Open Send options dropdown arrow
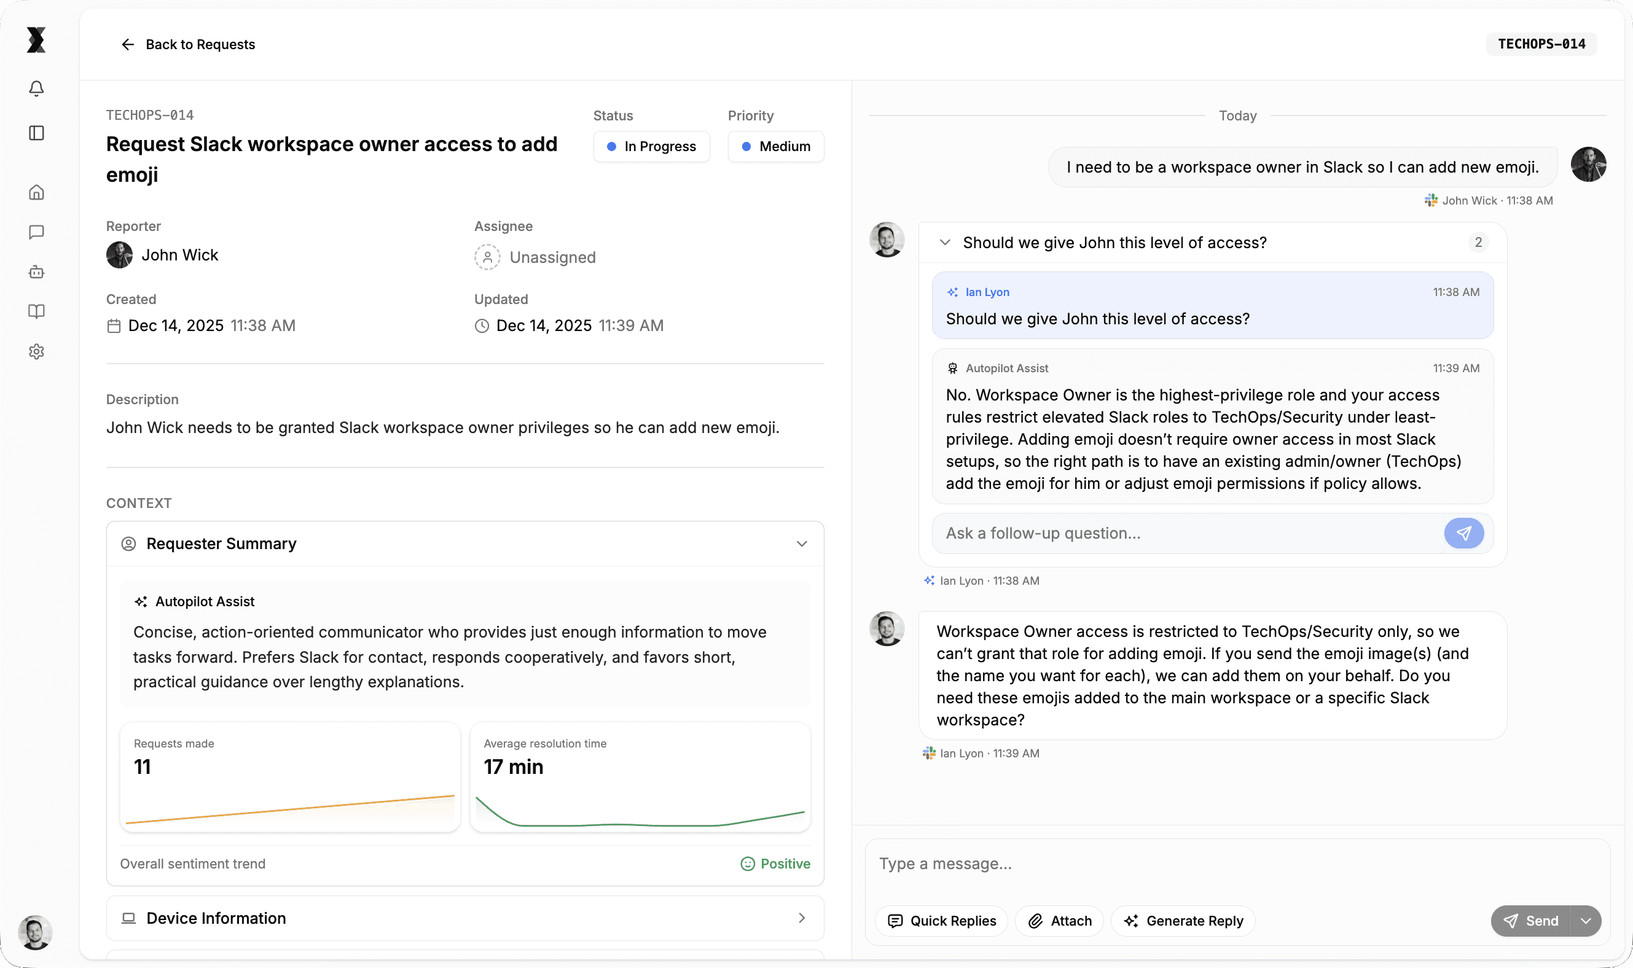 [1586, 921]
